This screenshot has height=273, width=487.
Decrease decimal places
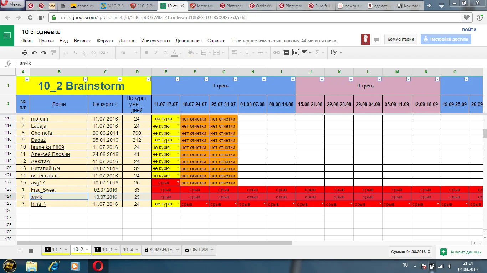[84, 53]
